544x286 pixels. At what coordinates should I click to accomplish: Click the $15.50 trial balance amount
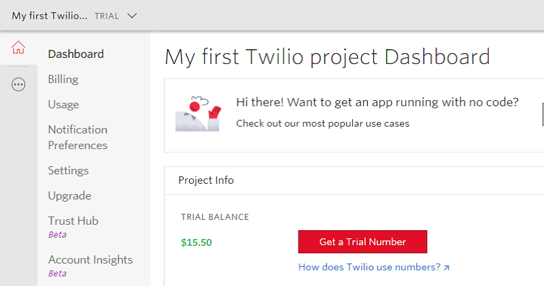[197, 242]
